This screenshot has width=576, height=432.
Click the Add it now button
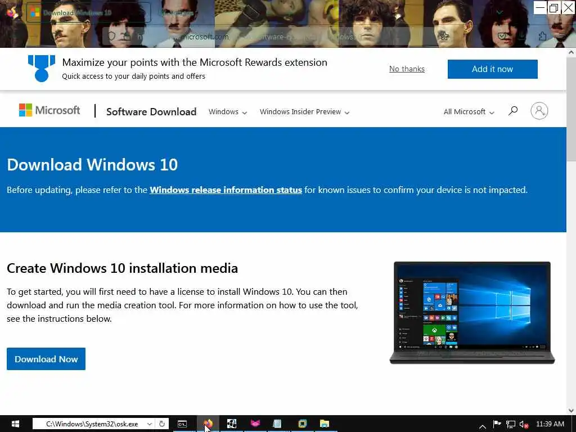pyautogui.click(x=492, y=69)
